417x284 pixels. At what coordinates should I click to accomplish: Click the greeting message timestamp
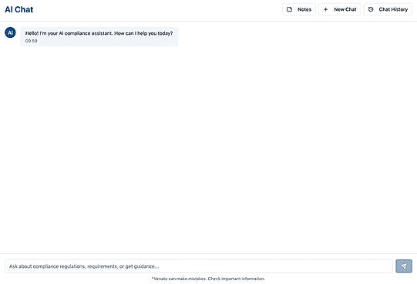point(31,41)
